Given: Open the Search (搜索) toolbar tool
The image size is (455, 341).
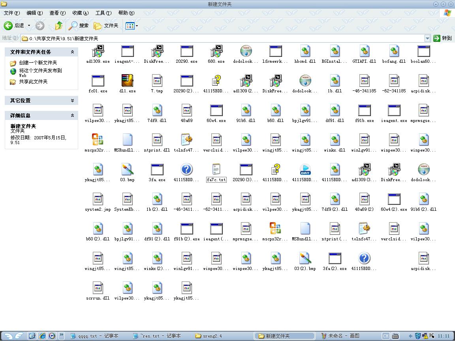Looking at the screenshot, I should [79, 26].
